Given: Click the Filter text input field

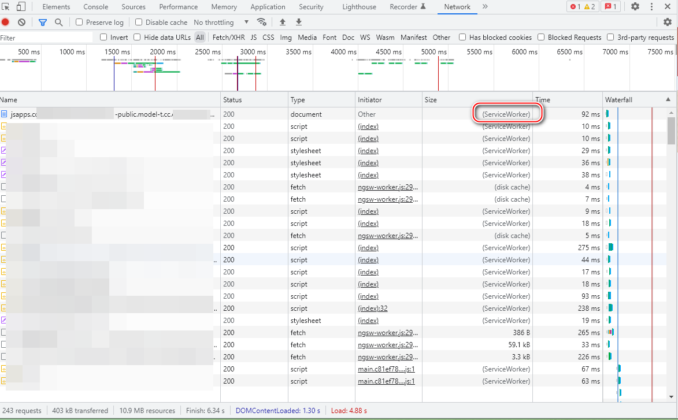Looking at the screenshot, I should (46, 38).
